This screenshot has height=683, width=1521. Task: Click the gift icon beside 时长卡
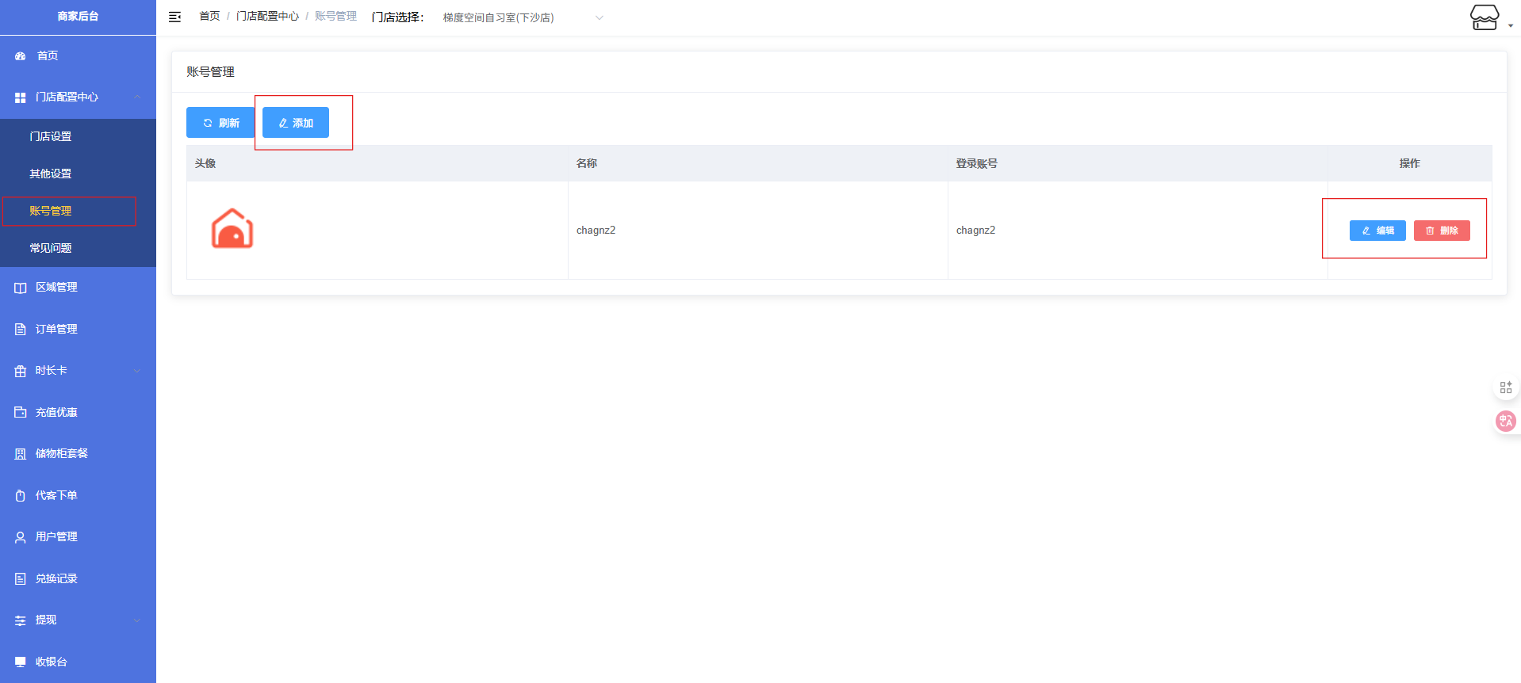point(21,371)
